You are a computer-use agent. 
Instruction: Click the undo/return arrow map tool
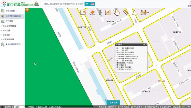[83, 12]
